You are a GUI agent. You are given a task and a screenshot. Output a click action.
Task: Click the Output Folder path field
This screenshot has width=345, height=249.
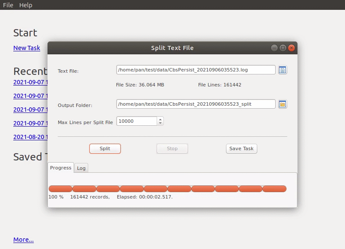pyautogui.click(x=196, y=104)
